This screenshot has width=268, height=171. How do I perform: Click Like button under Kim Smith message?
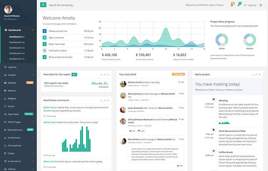coord(180,166)
